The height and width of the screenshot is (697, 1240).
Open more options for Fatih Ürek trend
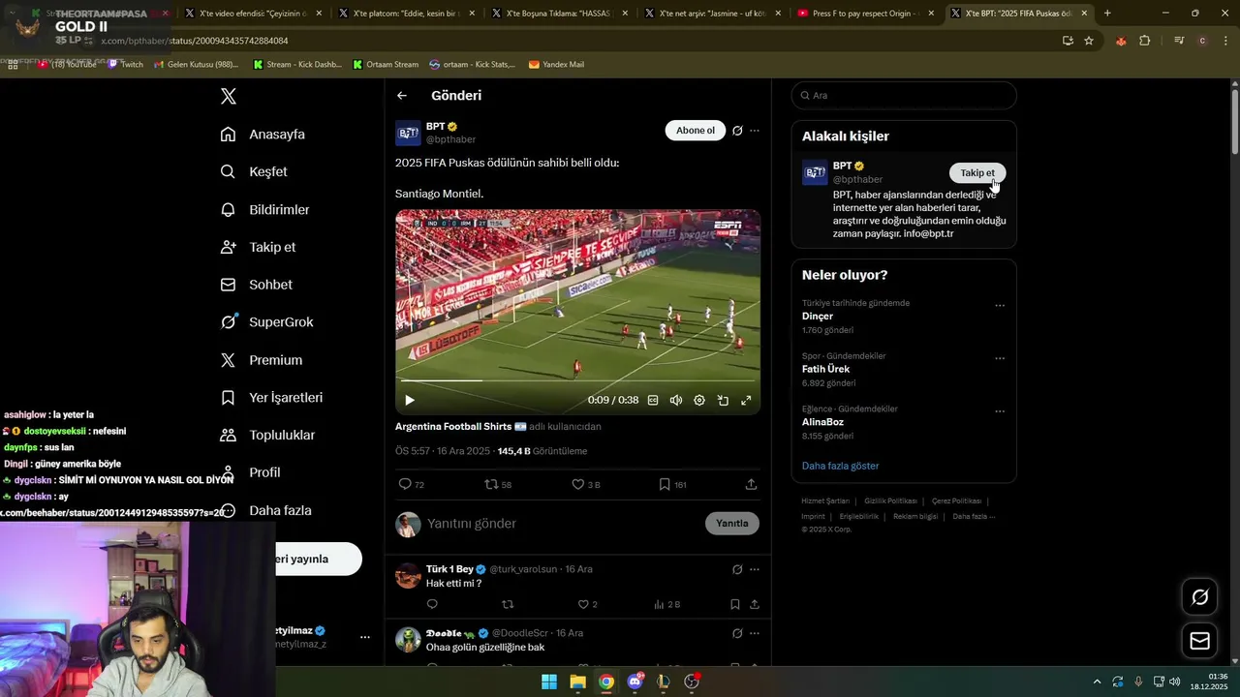(1000, 359)
